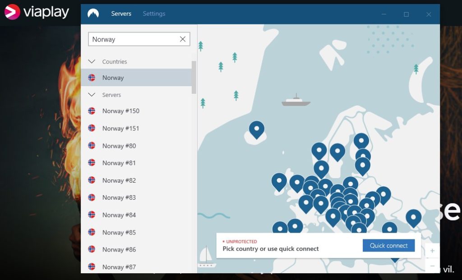
Task: Zoom in on the map with plus
Action: tap(432, 251)
